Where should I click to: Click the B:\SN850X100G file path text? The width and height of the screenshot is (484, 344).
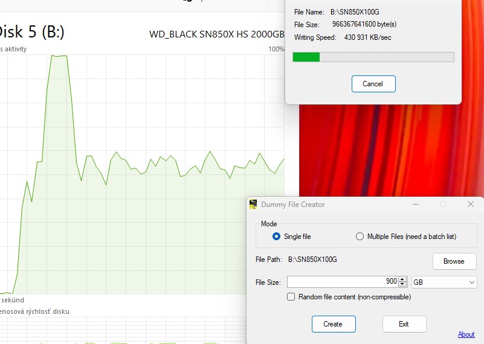(x=312, y=260)
